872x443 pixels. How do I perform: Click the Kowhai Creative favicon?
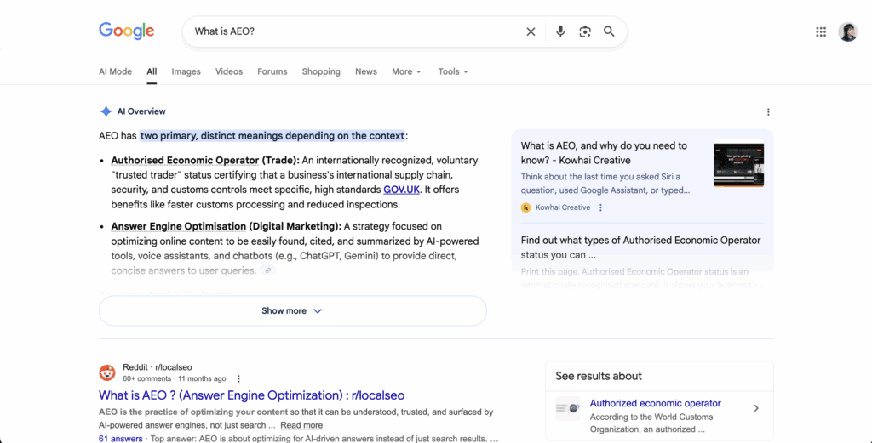point(525,207)
